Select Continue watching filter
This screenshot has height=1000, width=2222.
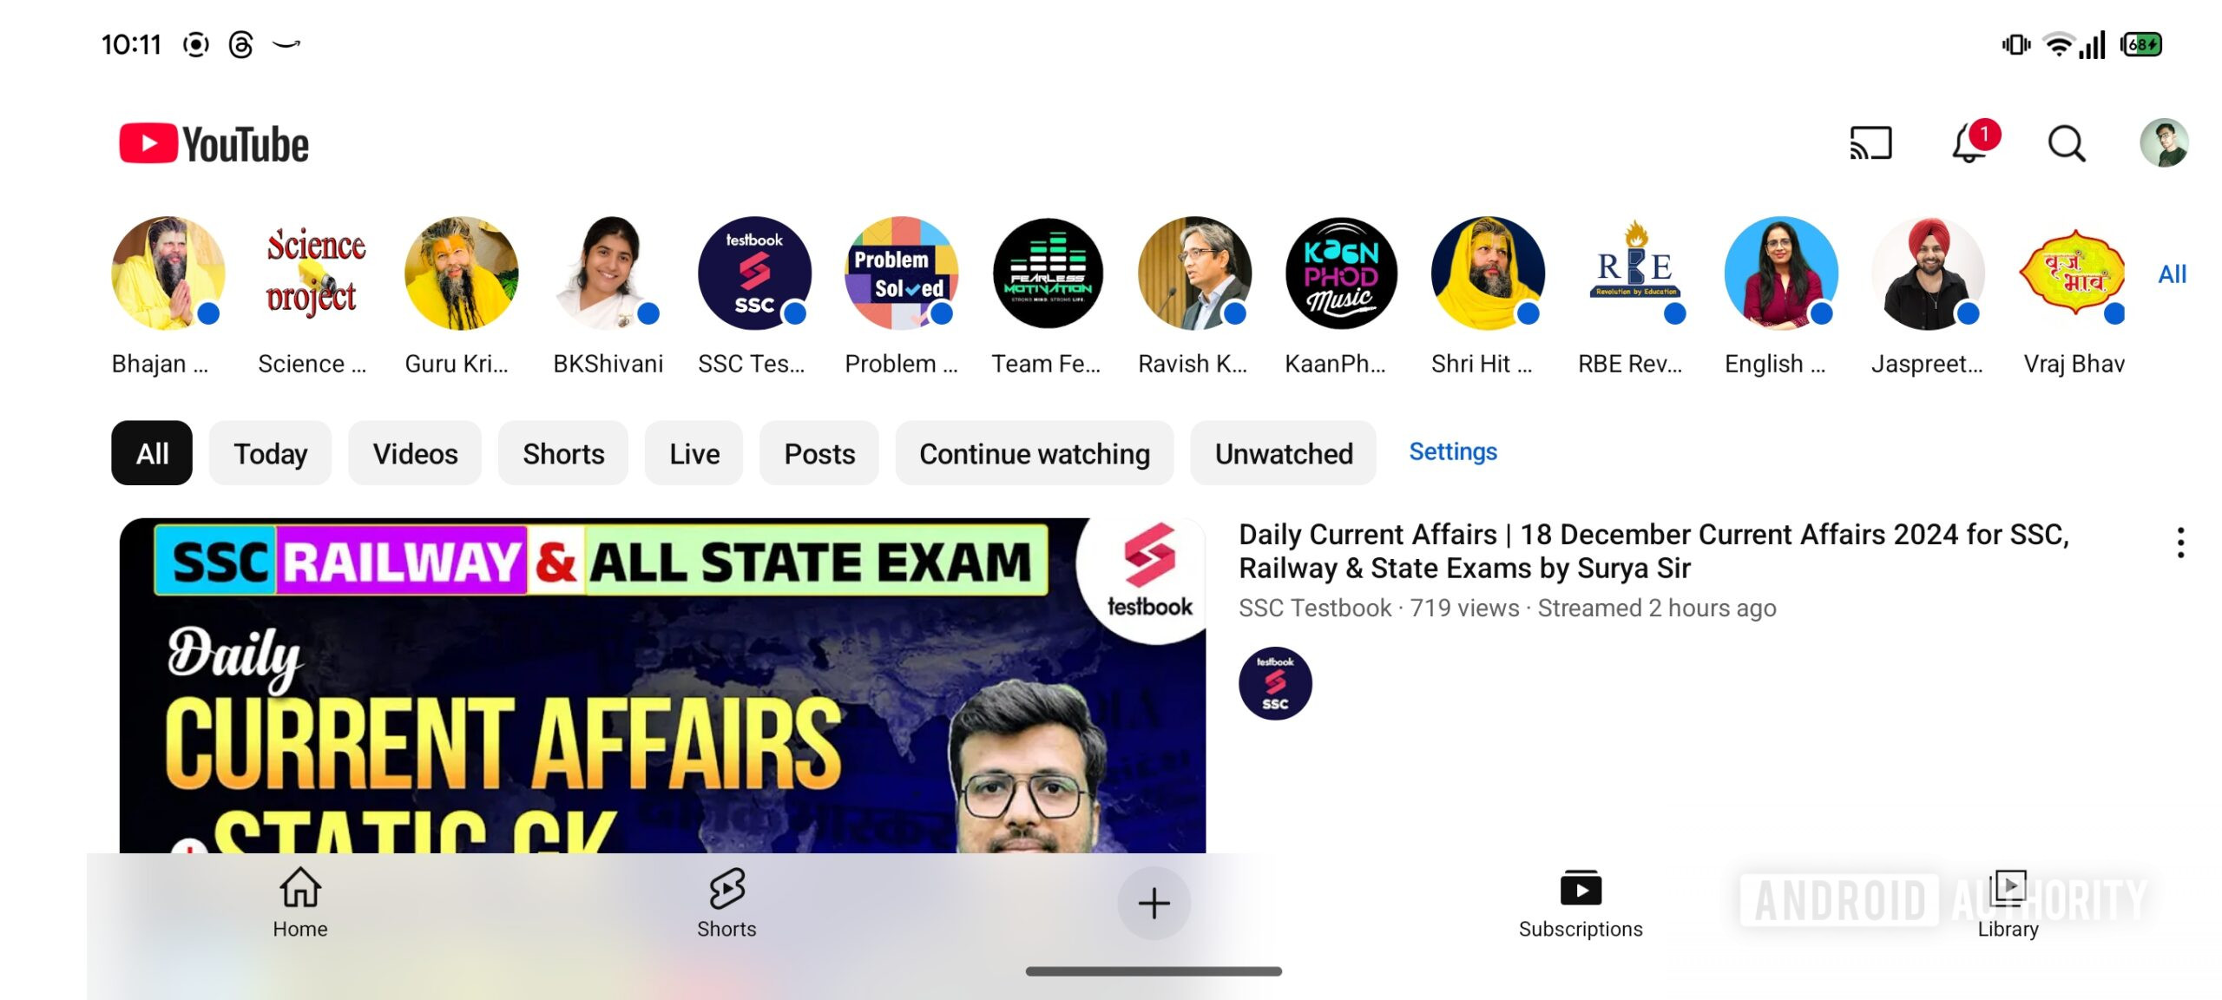[x=1035, y=453]
